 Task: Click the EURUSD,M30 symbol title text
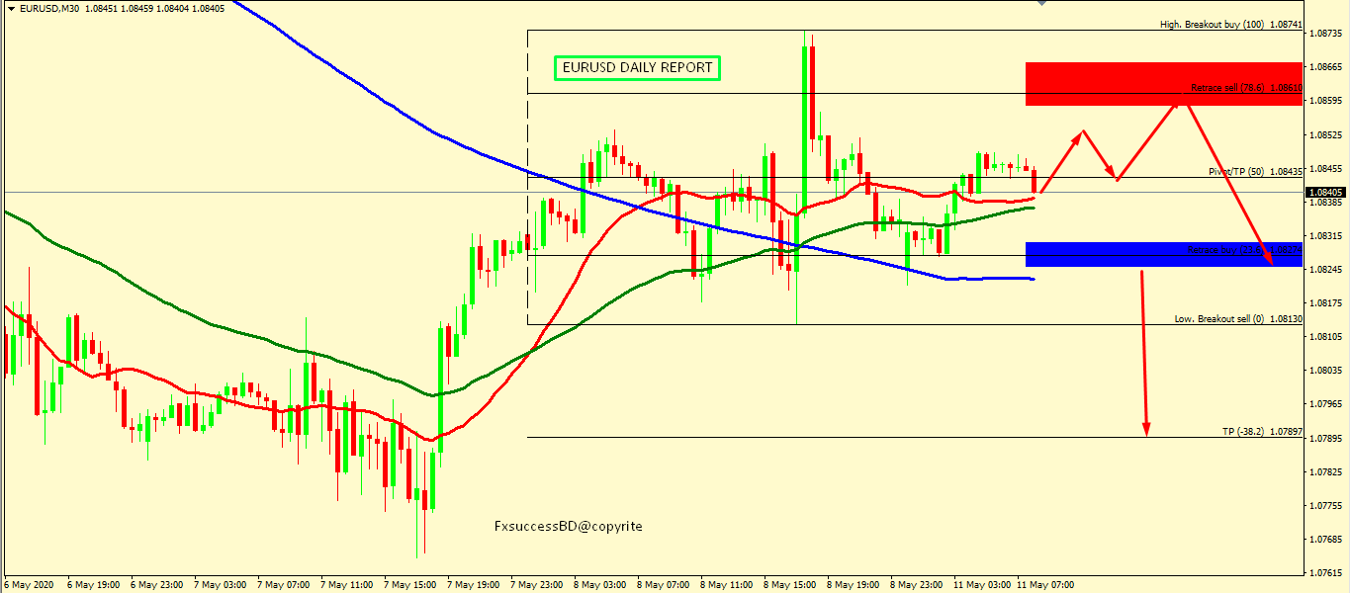(49, 9)
